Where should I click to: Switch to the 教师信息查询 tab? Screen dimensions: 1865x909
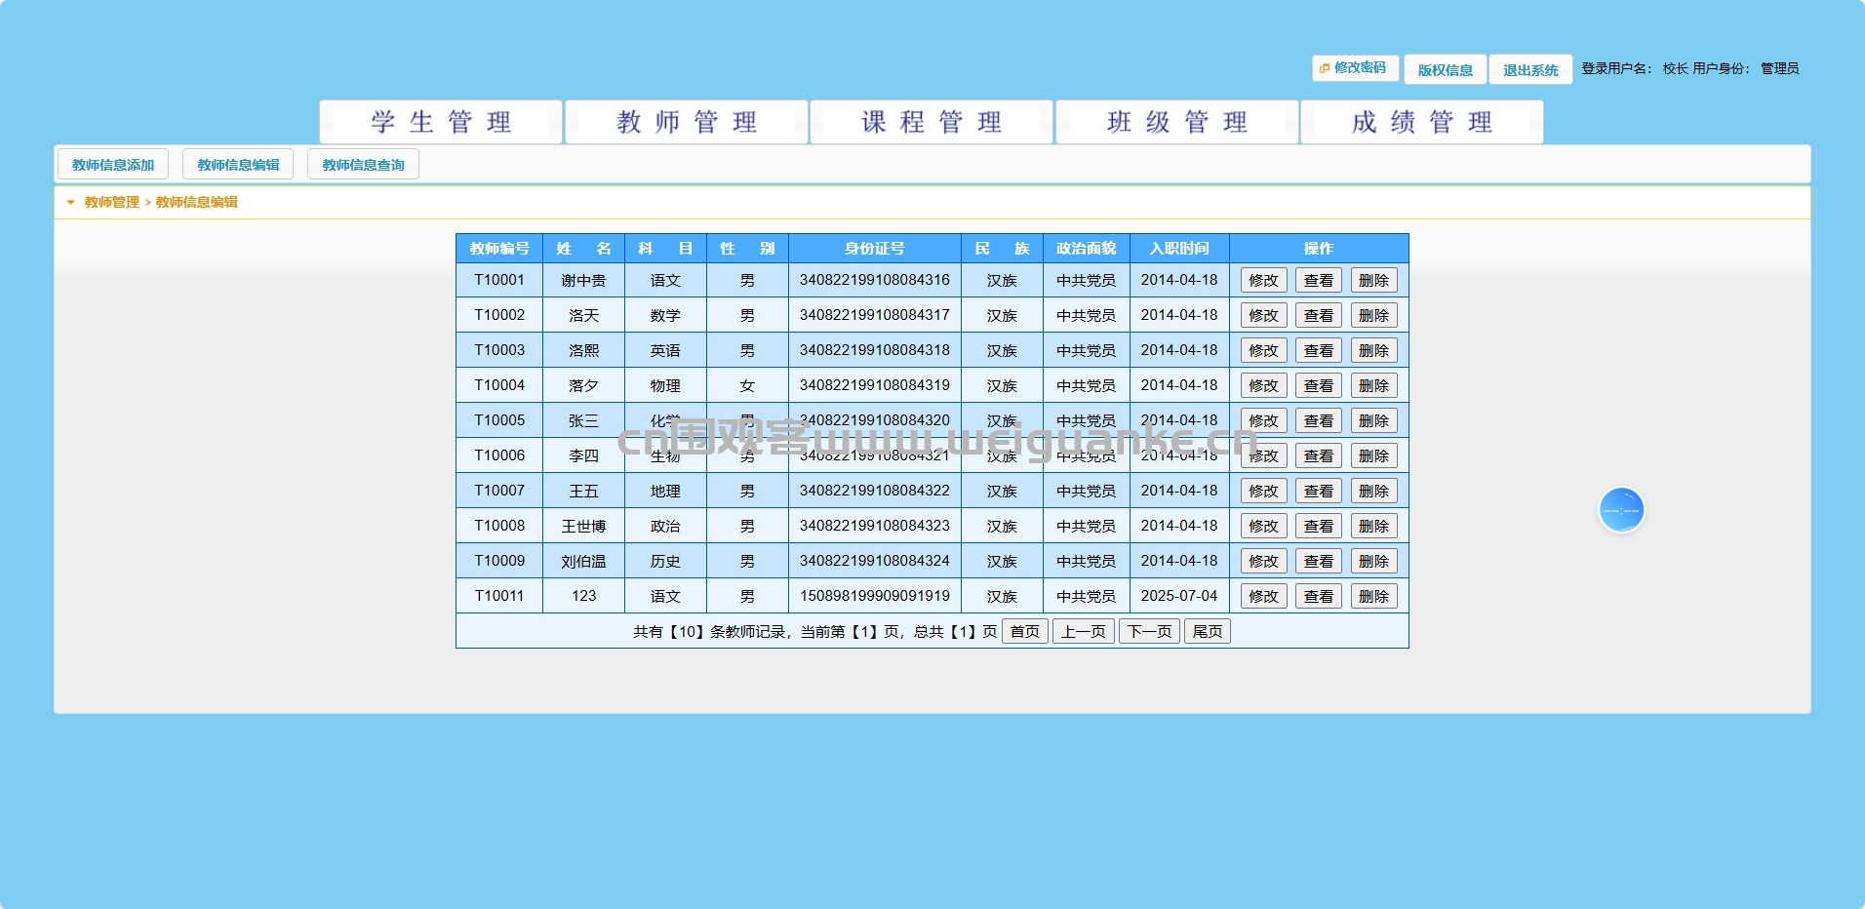[x=363, y=165]
